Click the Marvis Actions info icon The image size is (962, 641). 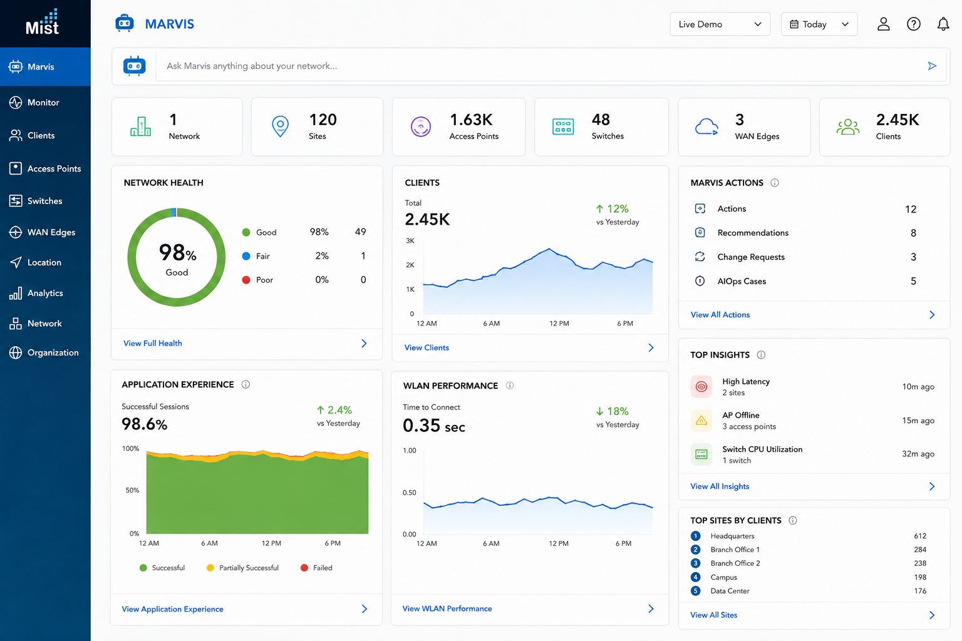(775, 183)
